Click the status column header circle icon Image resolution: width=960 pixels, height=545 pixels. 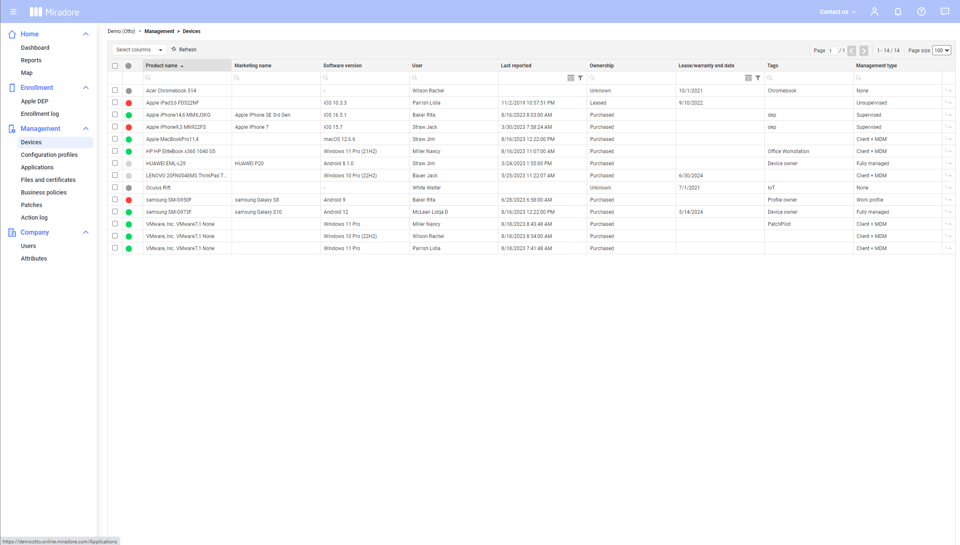tap(129, 66)
